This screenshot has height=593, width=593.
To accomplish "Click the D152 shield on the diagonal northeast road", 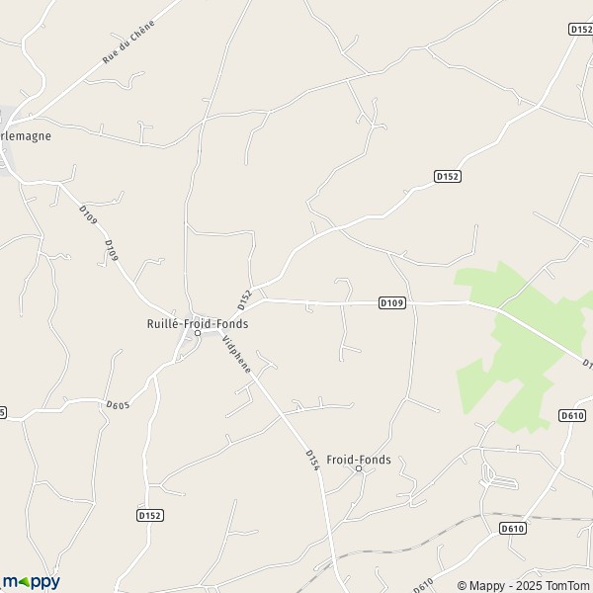I will 448,176.
